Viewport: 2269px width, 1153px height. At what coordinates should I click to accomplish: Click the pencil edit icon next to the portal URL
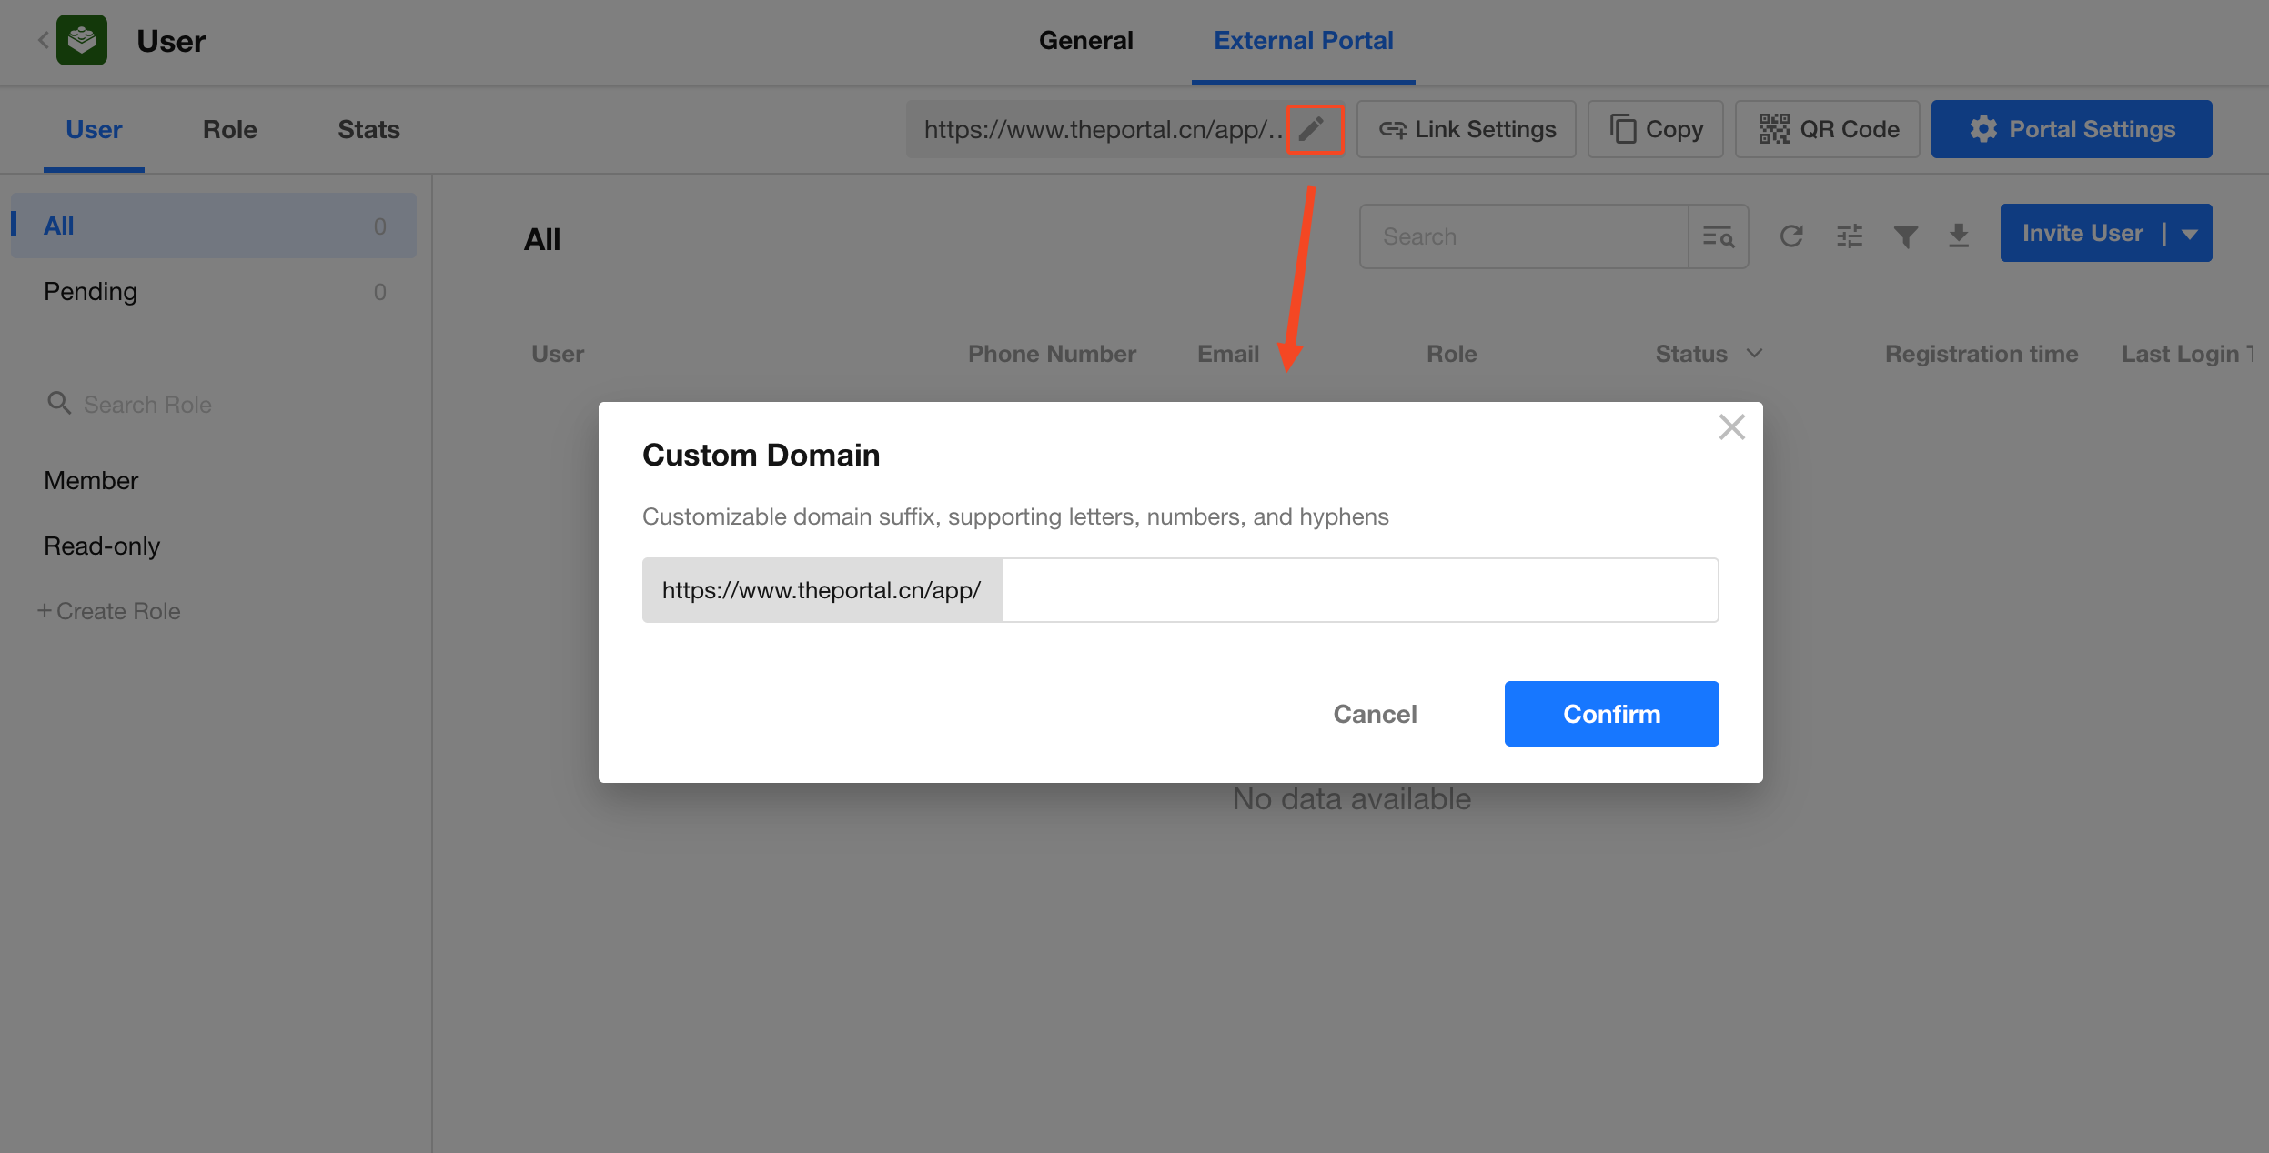coord(1312,129)
